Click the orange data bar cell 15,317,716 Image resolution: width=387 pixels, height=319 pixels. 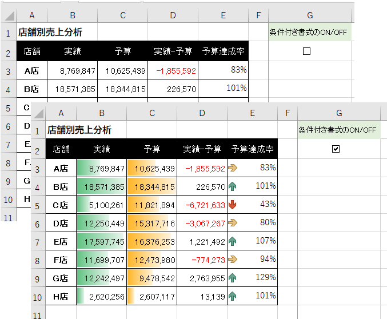tap(151, 223)
